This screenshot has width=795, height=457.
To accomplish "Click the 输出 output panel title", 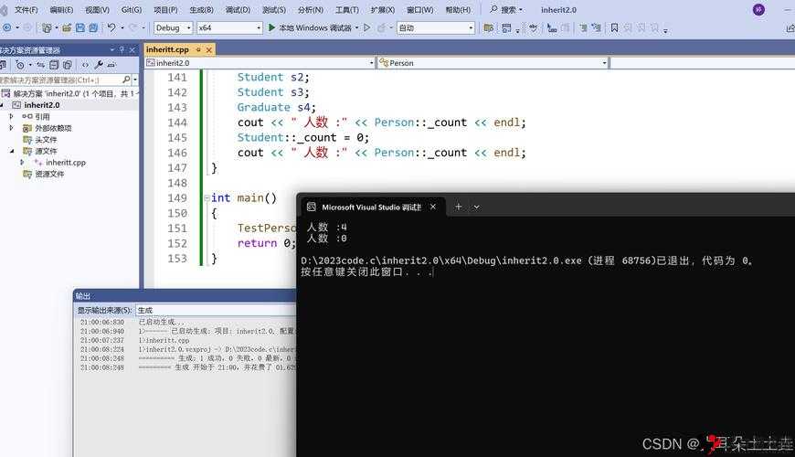I will coord(82,296).
